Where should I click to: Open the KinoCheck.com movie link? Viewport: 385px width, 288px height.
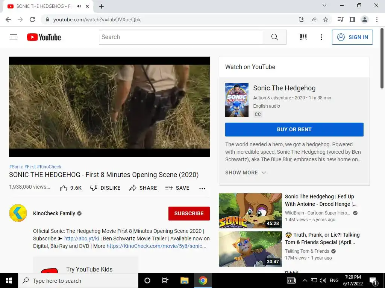pyautogui.click(x=156, y=246)
